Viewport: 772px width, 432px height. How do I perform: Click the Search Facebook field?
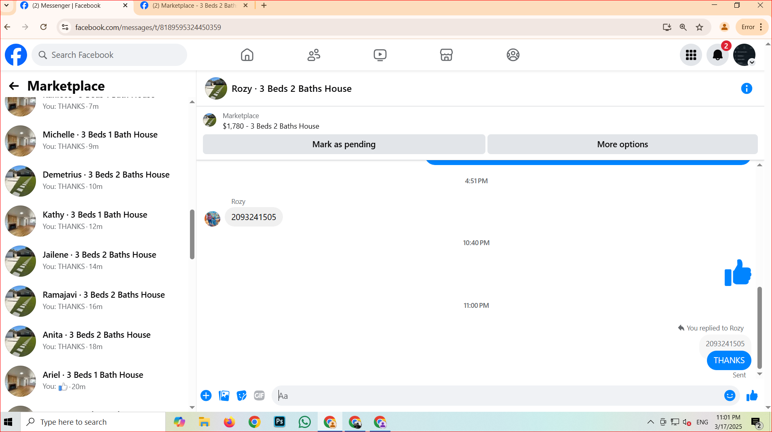click(110, 55)
